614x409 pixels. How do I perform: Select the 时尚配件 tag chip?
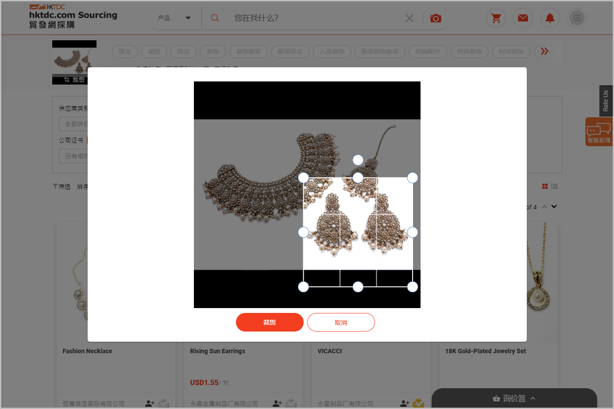click(x=428, y=51)
